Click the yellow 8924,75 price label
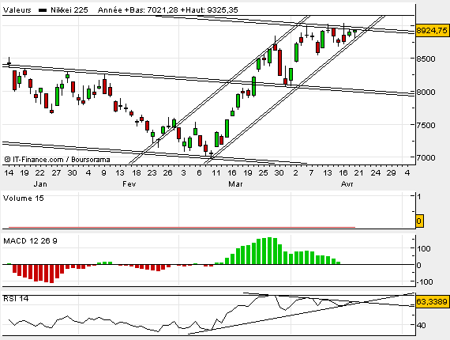 [x=432, y=30]
